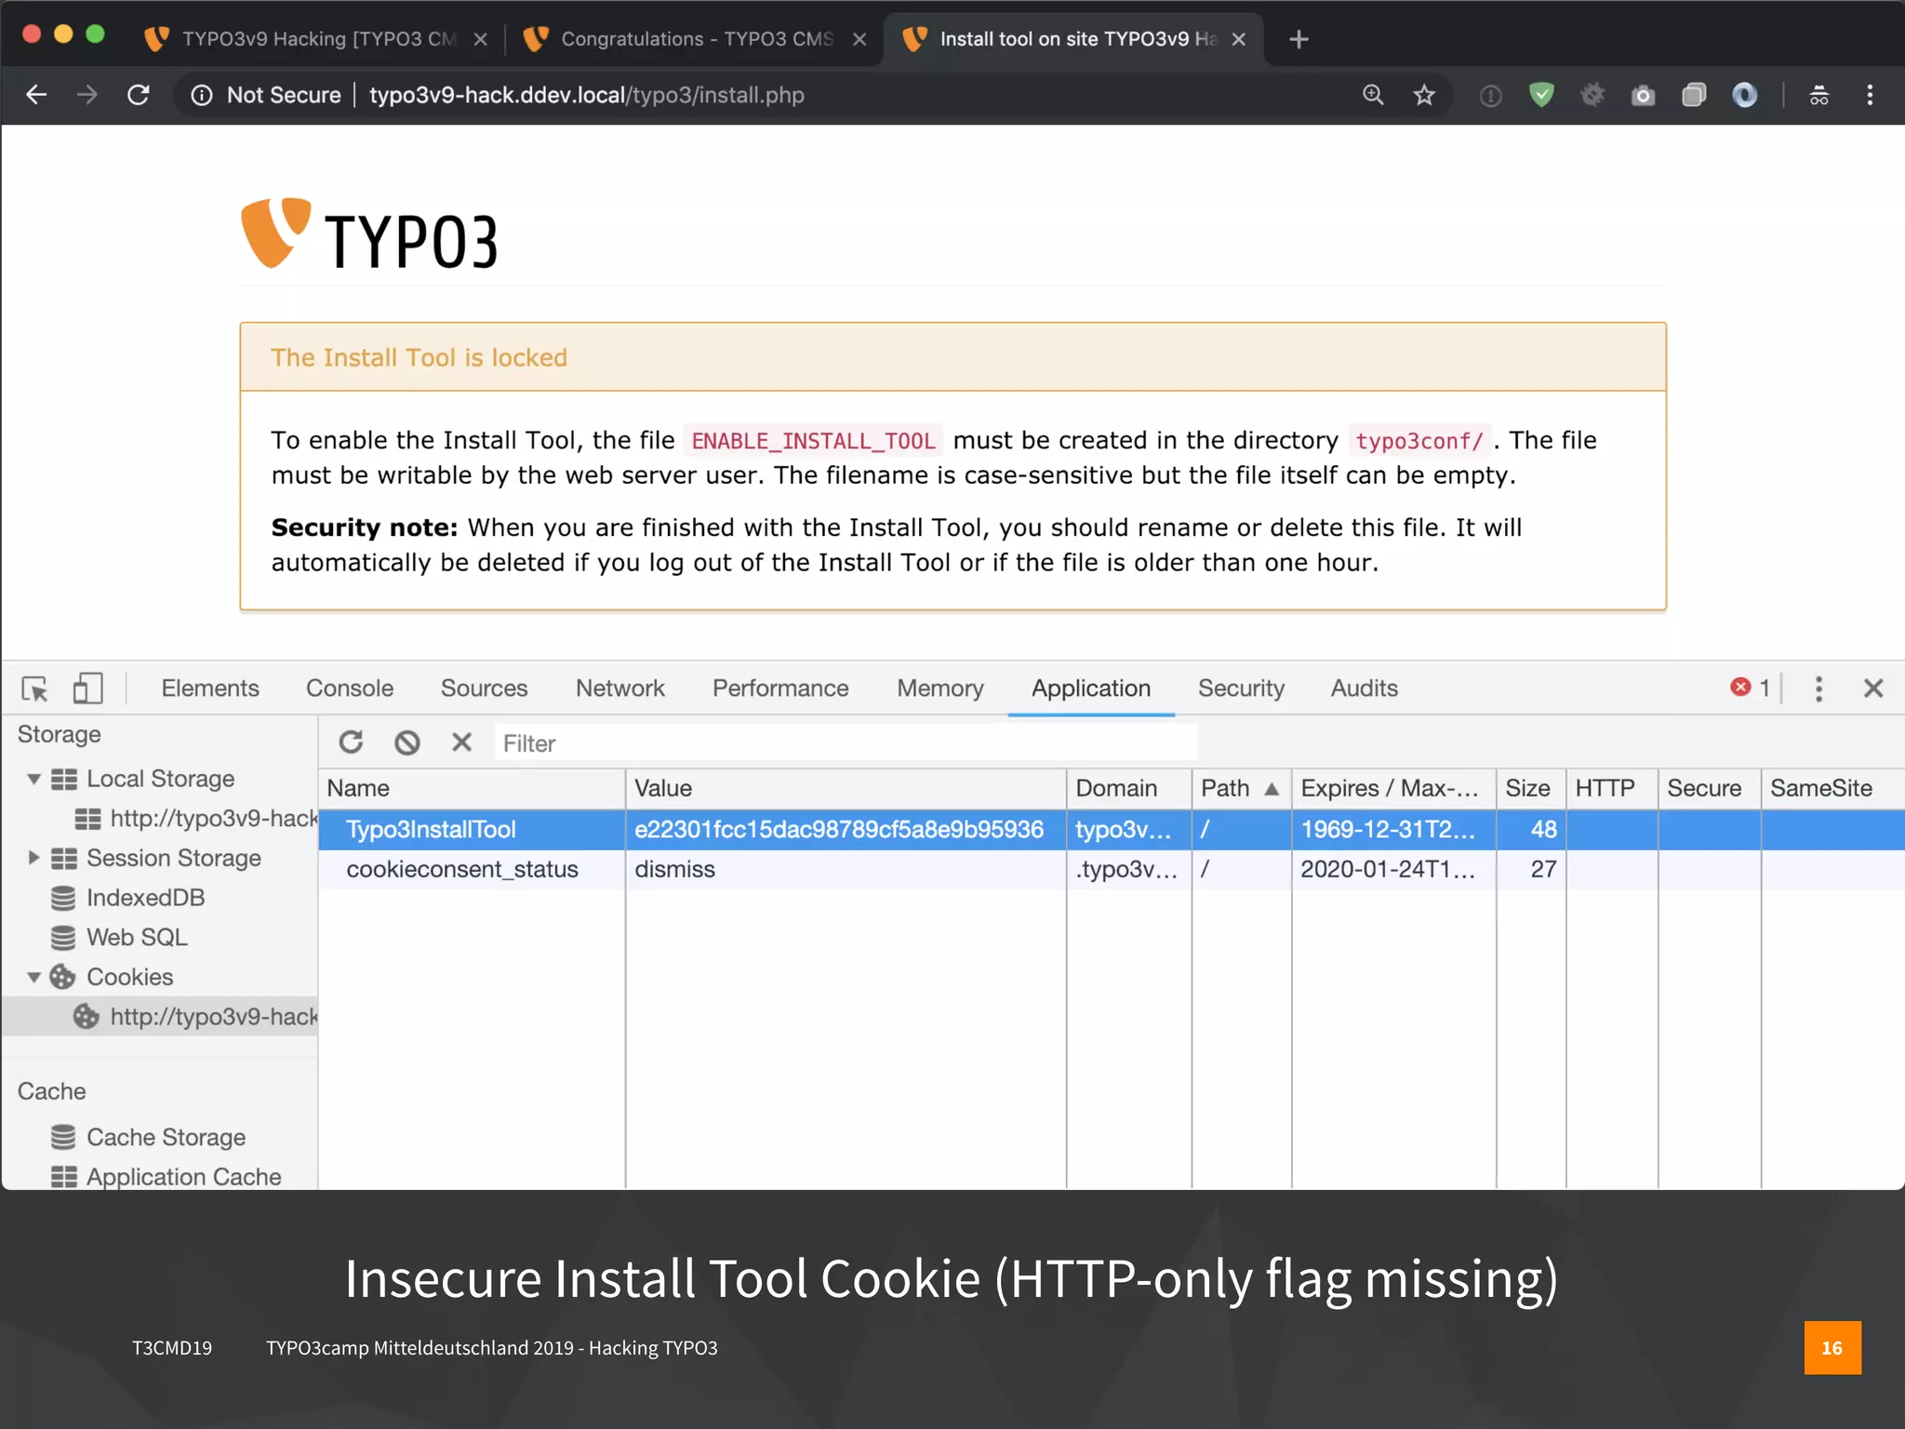Open the Performance panel

coord(780,688)
